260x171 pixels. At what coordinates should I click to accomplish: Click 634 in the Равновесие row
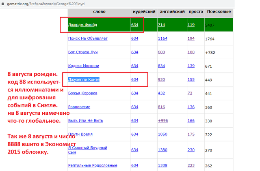(134, 107)
